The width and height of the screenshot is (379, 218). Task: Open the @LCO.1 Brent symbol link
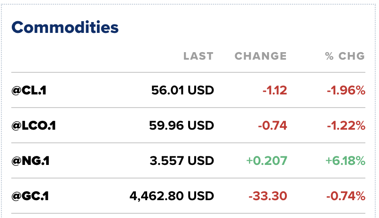[x=34, y=125]
